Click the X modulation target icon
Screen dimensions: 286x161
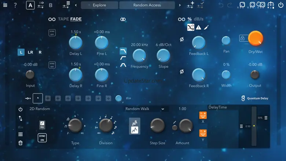pyautogui.click(x=203, y=115)
